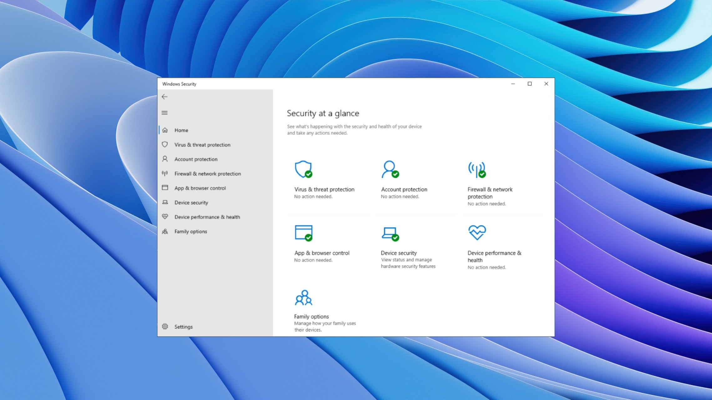
Task: Open App & browser control tile window icon
Action: (303, 233)
